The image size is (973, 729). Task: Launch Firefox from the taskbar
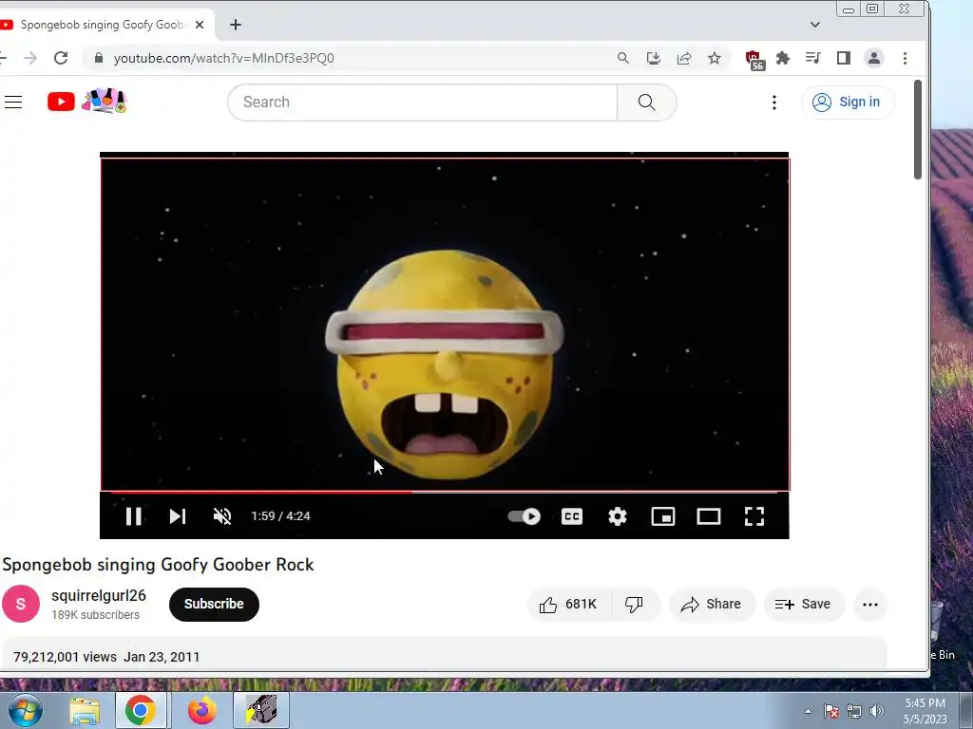click(202, 710)
